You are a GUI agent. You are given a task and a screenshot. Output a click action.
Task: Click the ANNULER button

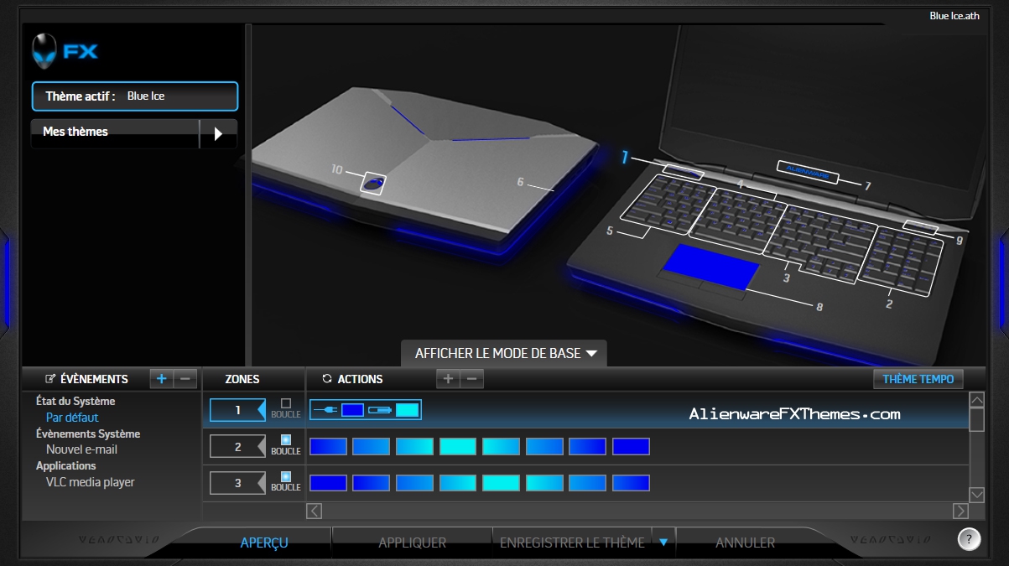745,543
